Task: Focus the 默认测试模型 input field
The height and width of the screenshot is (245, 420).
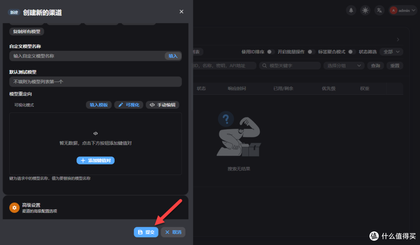Action: click(96, 82)
